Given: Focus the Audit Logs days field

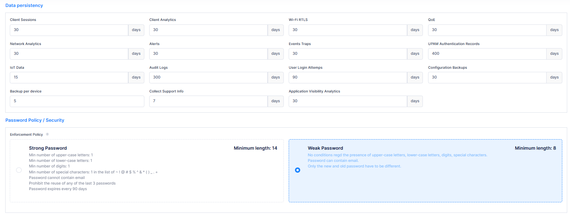Looking at the screenshot, I should tap(208, 77).
